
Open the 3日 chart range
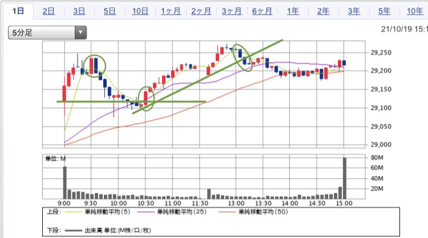79,11
